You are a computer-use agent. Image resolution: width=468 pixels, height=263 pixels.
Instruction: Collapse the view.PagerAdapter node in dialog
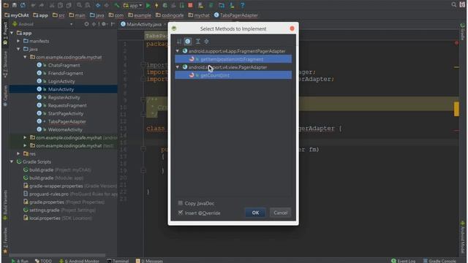(x=178, y=67)
